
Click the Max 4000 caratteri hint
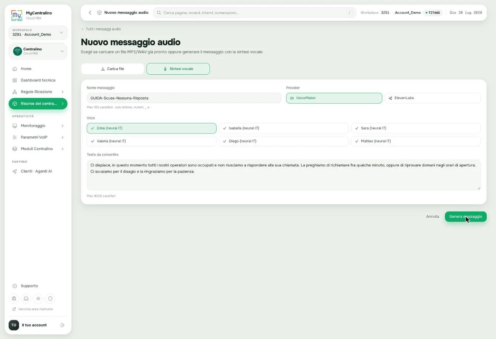pyautogui.click(x=101, y=196)
